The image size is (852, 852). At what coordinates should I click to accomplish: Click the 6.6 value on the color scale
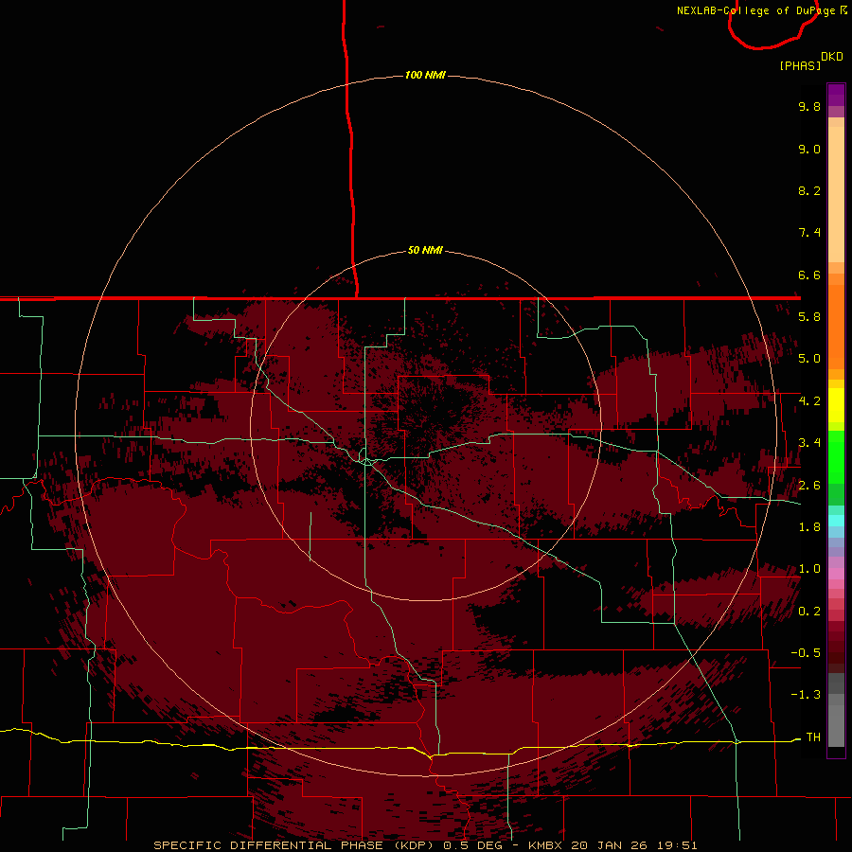(809, 275)
